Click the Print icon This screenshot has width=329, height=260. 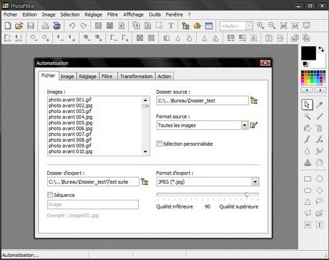45,26
